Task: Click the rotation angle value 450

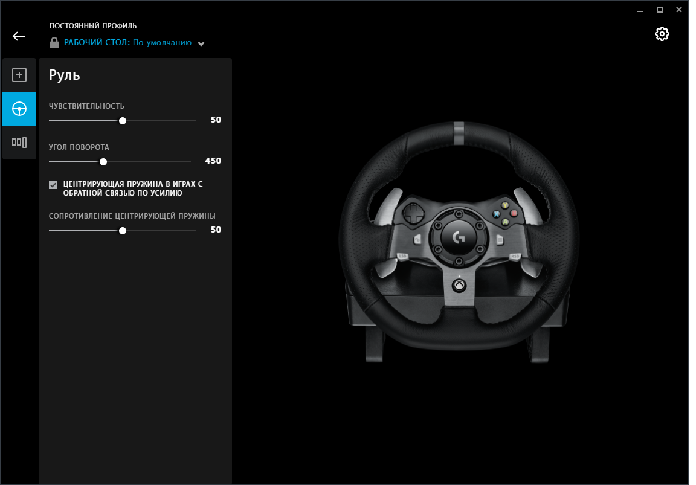Action: coord(213,161)
